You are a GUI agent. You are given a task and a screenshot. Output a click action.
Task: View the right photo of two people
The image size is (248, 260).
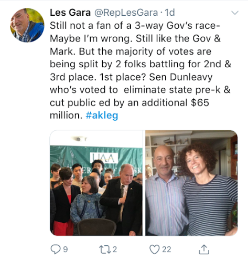tap(191, 183)
